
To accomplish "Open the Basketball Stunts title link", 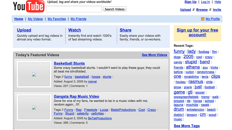I will click(x=69, y=63).
